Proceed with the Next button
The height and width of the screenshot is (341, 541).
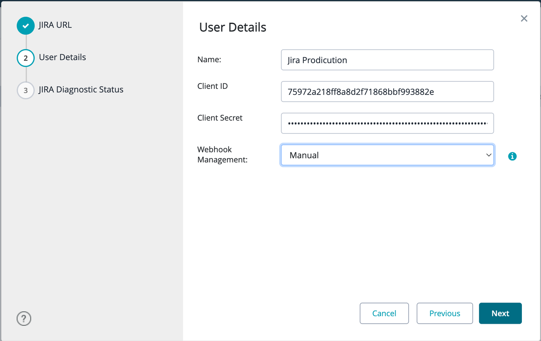point(500,313)
